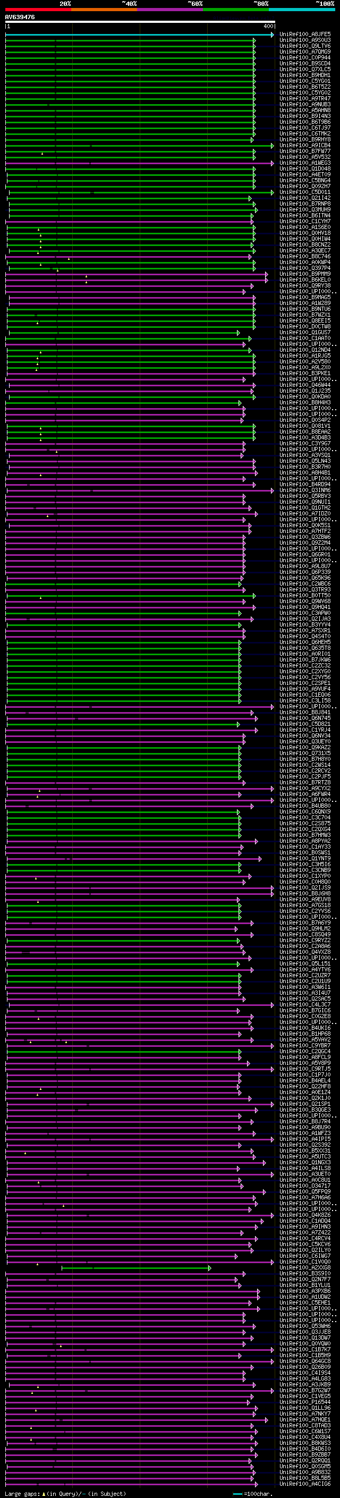Click the cyan alignment bar for UniRef100_A8JFE5

tap(140, 35)
